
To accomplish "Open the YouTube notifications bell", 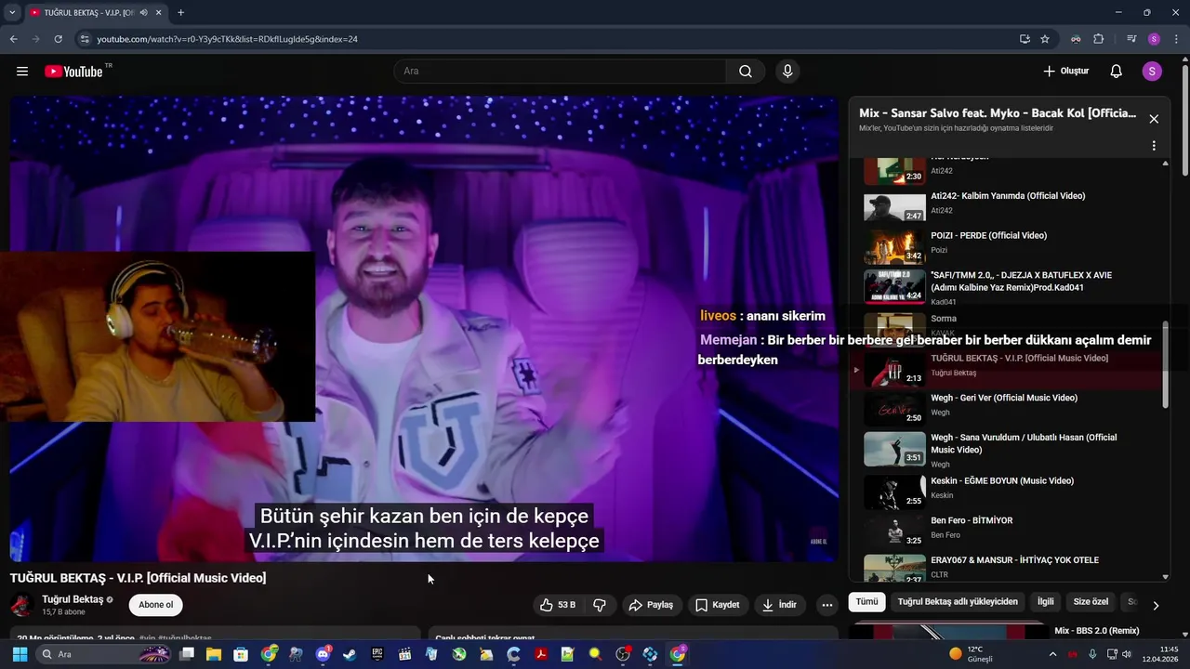I will coord(1117,72).
